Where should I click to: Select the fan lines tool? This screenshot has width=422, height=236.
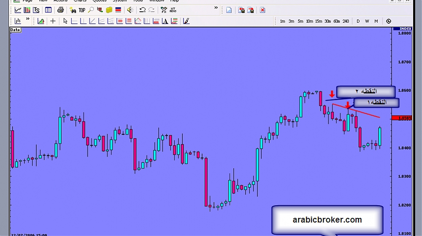click(x=138, y=21)
